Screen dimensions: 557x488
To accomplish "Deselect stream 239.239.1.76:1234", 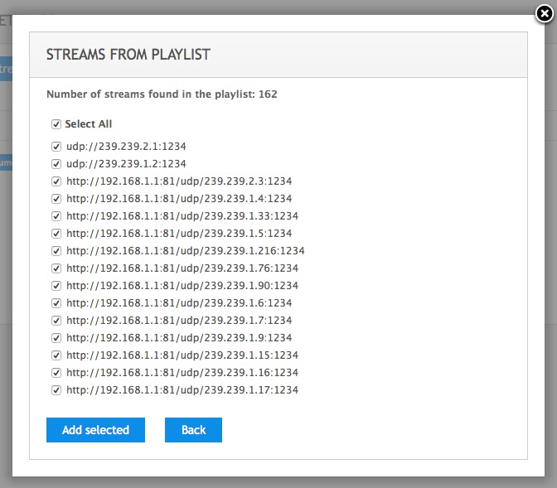I will click(x=56, y=268).
